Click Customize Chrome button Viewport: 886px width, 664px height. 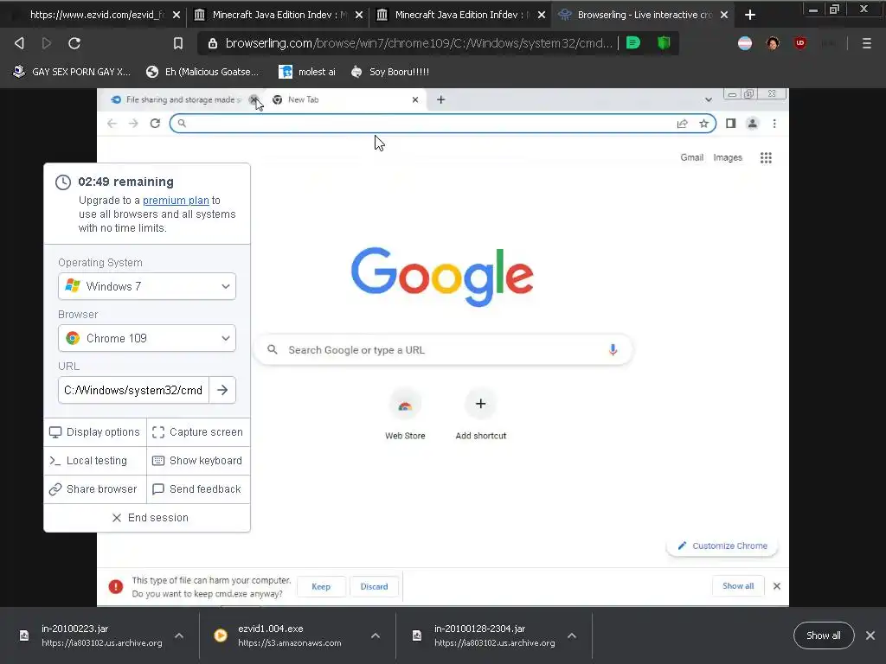722,546
